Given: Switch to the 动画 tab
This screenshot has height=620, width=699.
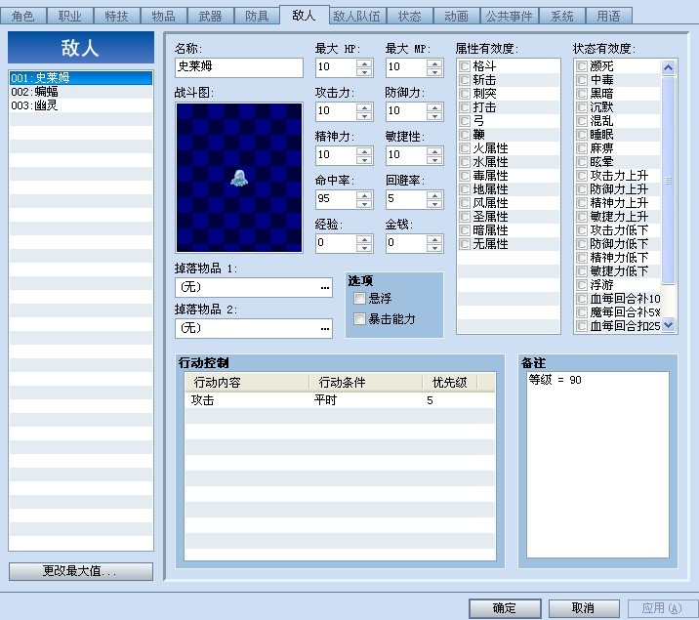Looking at the screenshot, I should click(457, 17).
